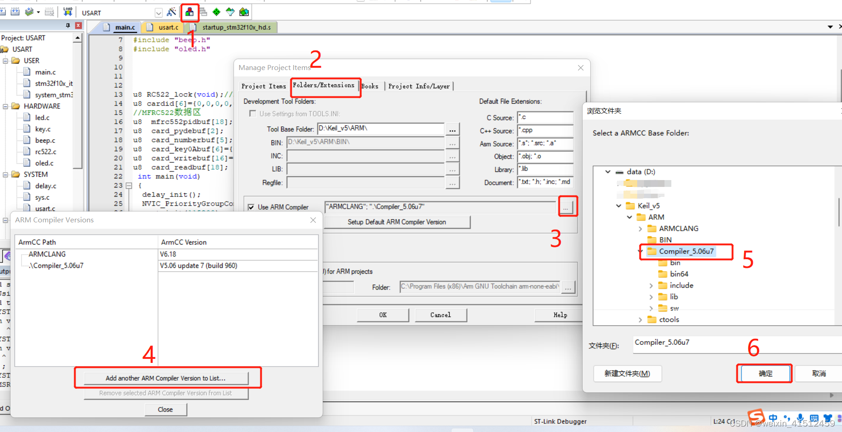Viewport: 842px width, 432px height.
Task: Open the USART target dropdown
Action: coord(158,12)
